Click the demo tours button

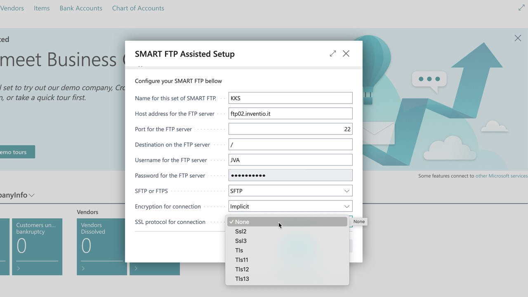[x=17, y=152]
